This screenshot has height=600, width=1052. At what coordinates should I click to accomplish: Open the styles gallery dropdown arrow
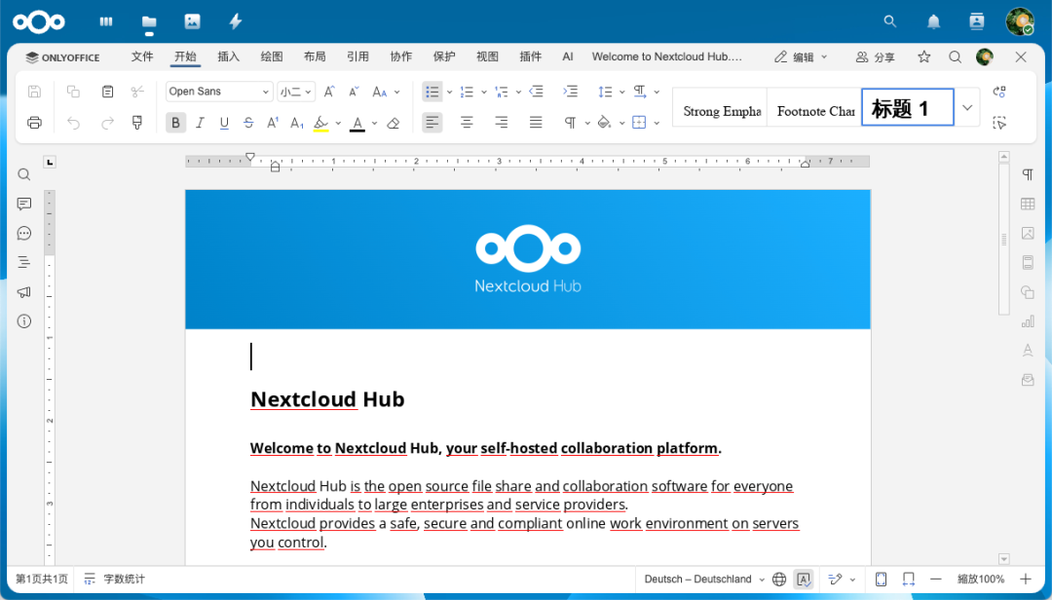coord(967,108)
